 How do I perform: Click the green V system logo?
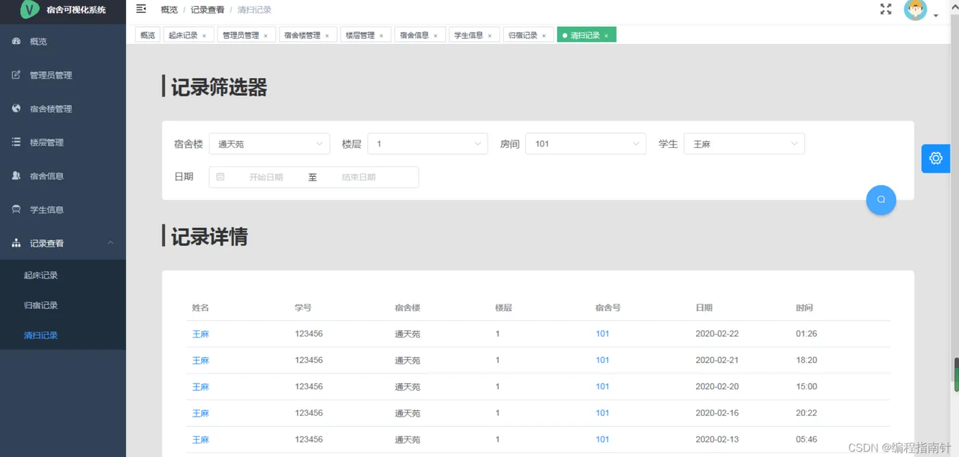(29, 10)
